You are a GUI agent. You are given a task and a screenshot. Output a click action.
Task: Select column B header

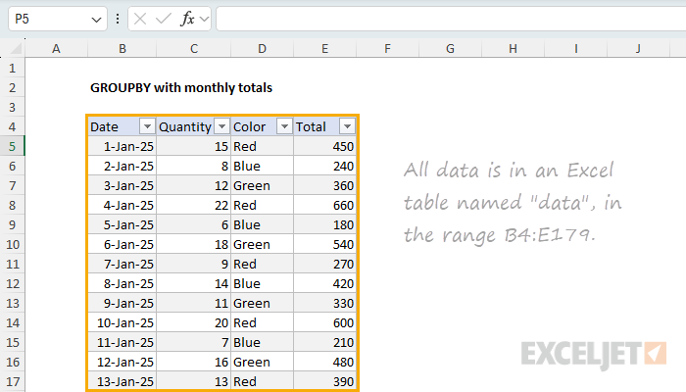(122, 49)
